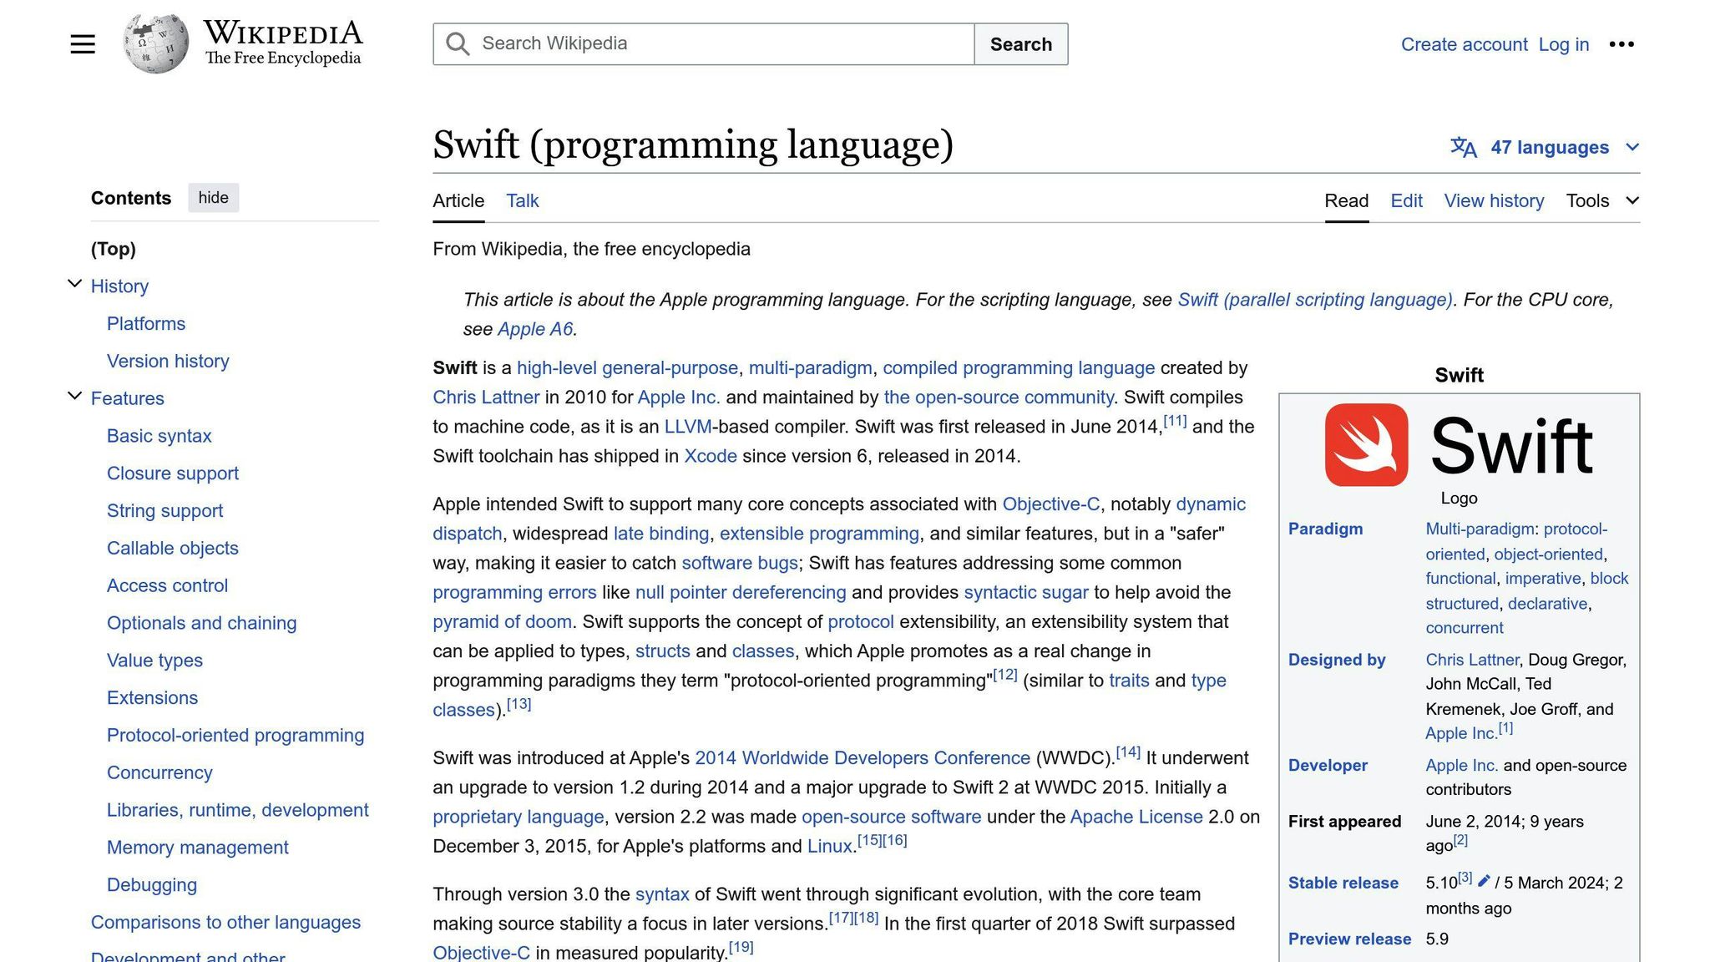Click the Search Wikipedia input field
1710x962 pixels.
tap(718, 43)
